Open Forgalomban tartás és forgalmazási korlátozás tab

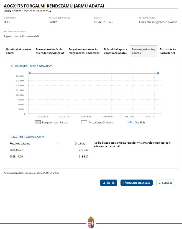point(84,51)
